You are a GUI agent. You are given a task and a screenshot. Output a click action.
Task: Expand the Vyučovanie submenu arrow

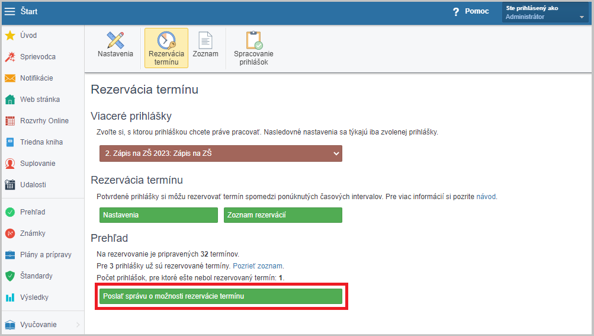click(x=78, y=325)
